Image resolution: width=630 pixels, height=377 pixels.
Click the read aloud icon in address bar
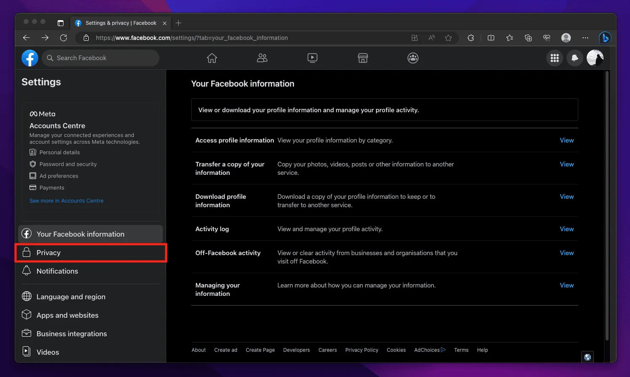tap(431, 38)
